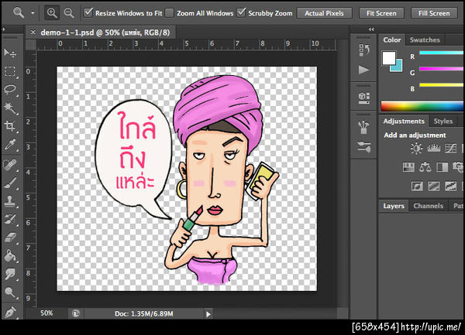Click the white foreground color swatch

[389, 58]
